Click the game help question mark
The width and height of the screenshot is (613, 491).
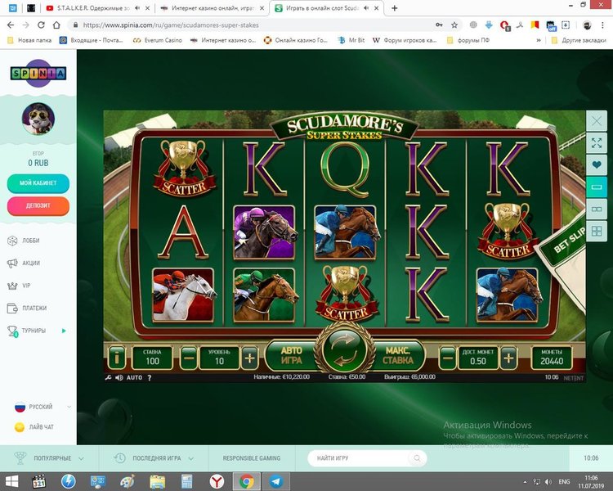click(x=149, y=378)
